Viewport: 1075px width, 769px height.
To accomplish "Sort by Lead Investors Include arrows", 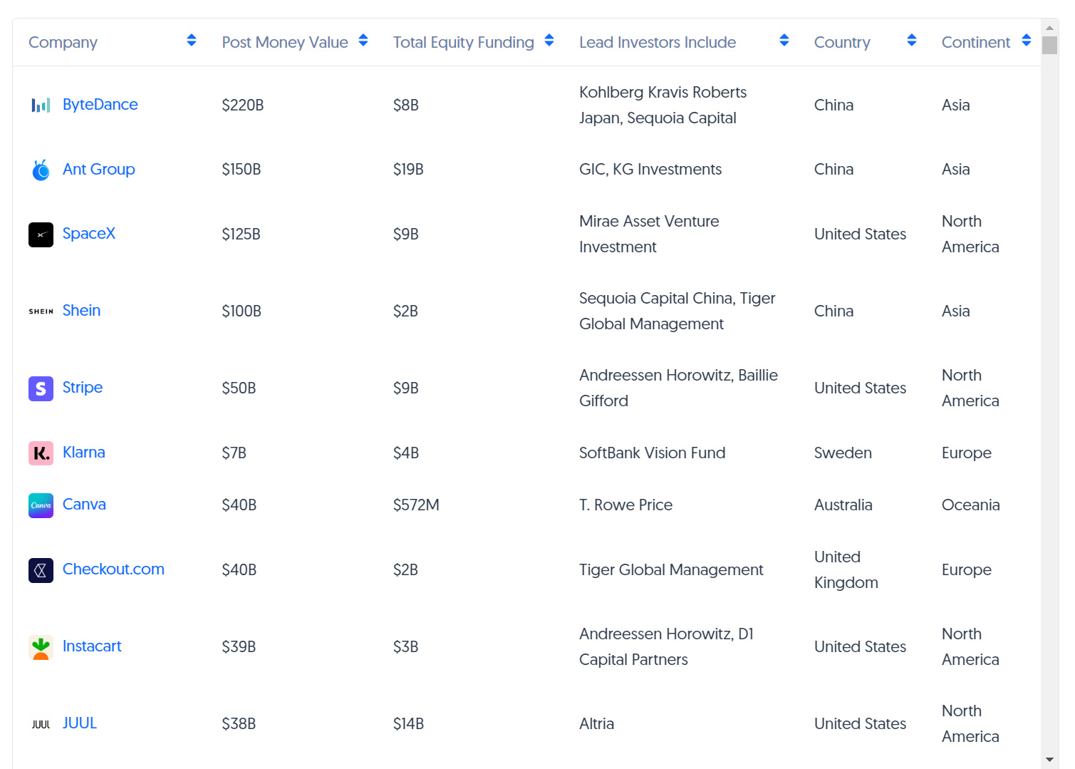I will tap(784, 41).
